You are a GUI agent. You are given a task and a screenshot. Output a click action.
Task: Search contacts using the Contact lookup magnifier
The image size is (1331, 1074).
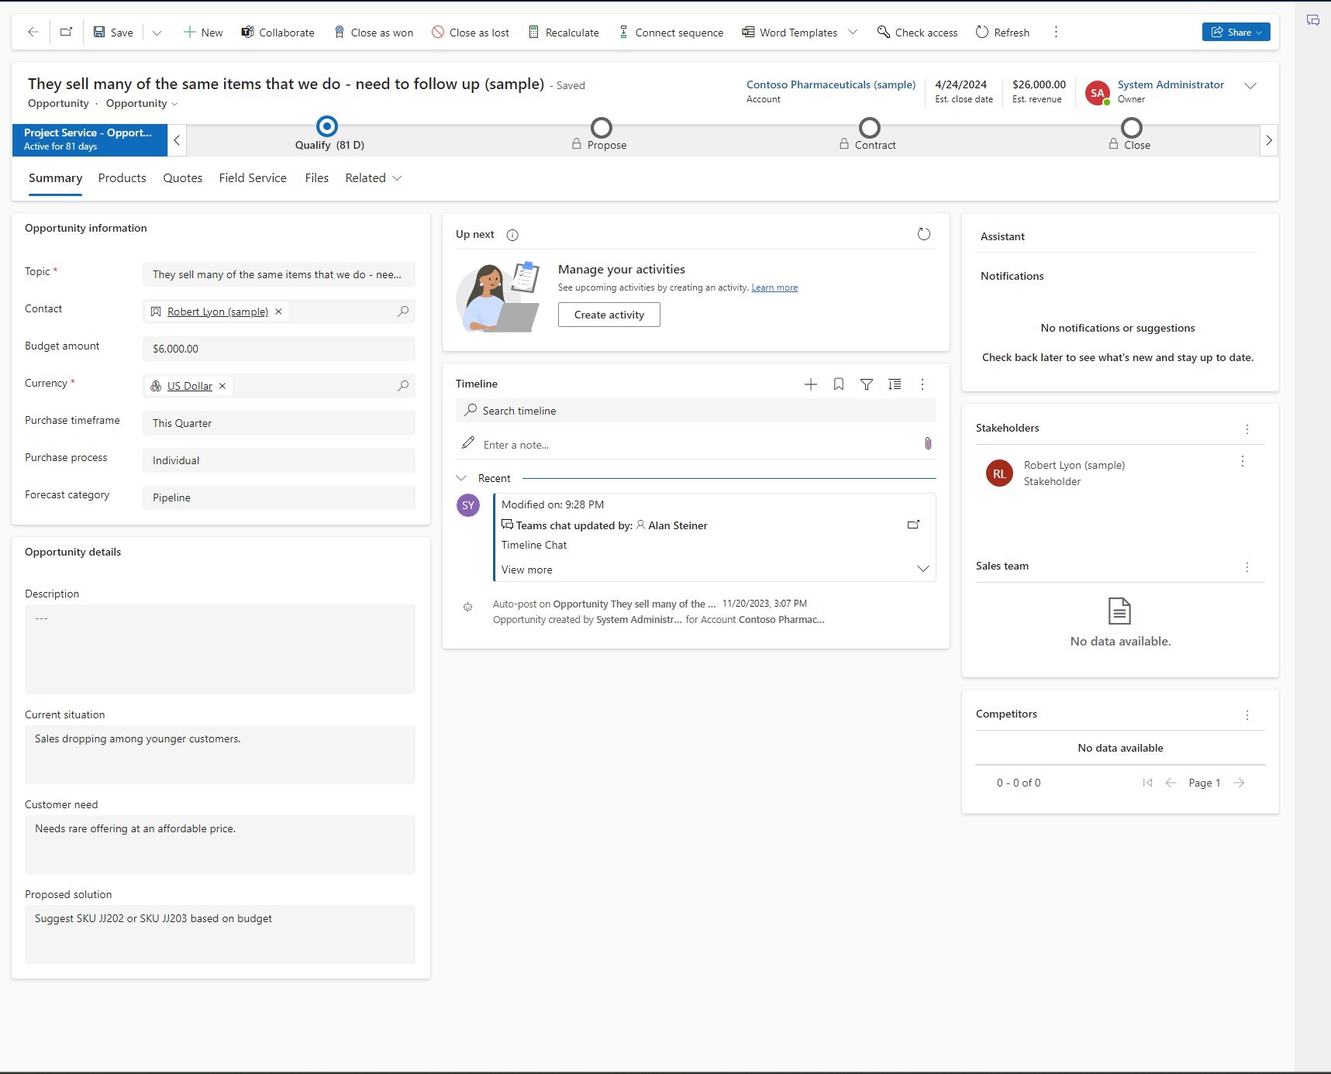403,312
